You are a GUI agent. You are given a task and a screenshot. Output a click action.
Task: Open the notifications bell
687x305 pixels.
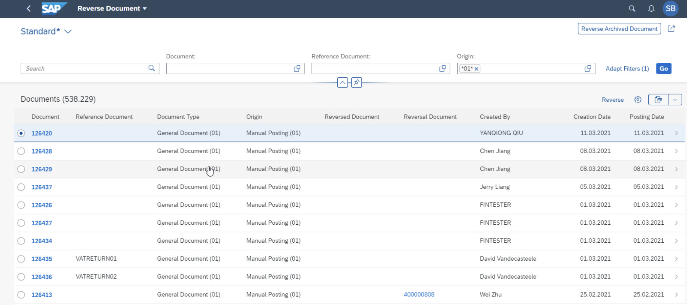pyautogui.click(x=651, y=8)
